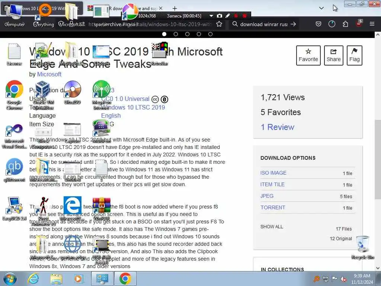Open Windows Media Player from taskbar
The width and height of the screenshot is (381, 286).
(x=78, y=279)
